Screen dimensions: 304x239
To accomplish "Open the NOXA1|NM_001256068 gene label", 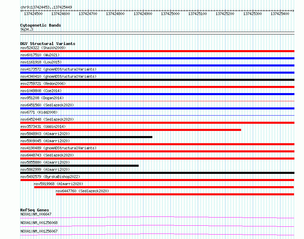I will [39, 223].
